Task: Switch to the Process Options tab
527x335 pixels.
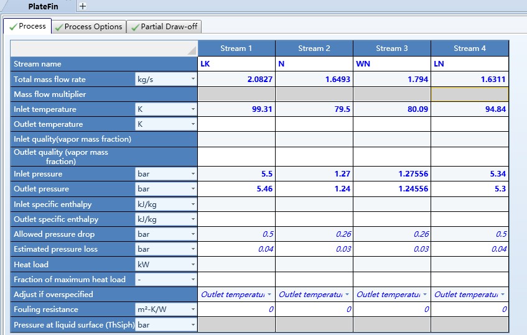Action: point(88,27)
